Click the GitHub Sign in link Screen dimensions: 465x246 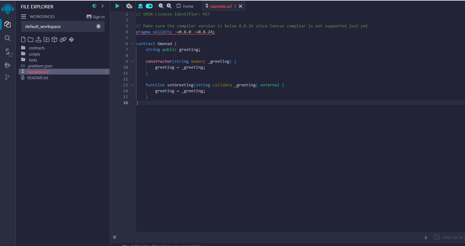pyautogui.click(x=95, y=17)
